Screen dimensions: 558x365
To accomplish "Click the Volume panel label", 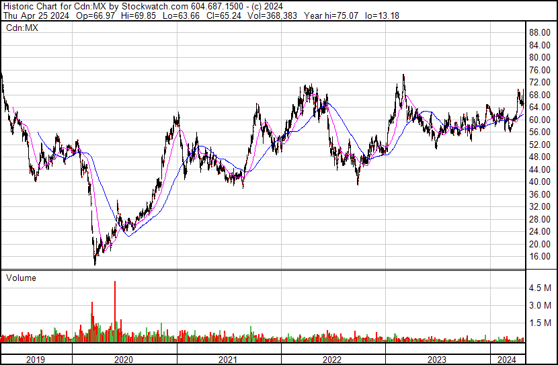I will tap(20, 278).
